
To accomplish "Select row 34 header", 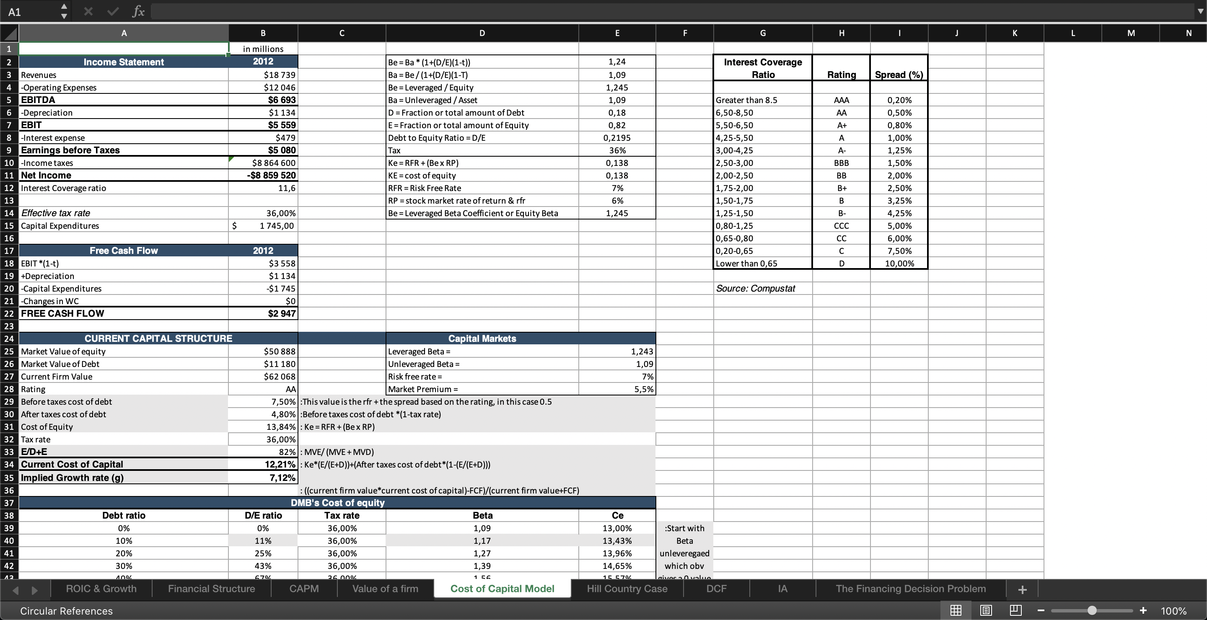I will coord(9,464).
